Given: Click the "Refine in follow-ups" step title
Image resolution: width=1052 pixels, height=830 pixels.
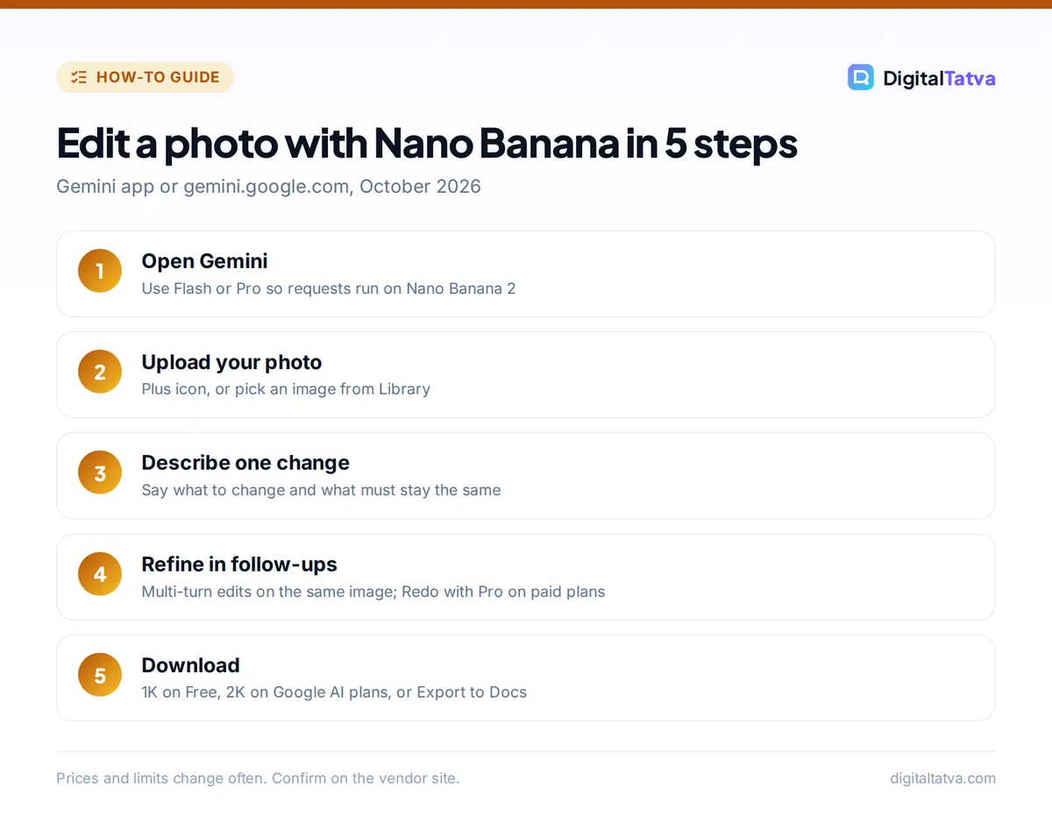Looking at the screenshot, I should [239, 564].
